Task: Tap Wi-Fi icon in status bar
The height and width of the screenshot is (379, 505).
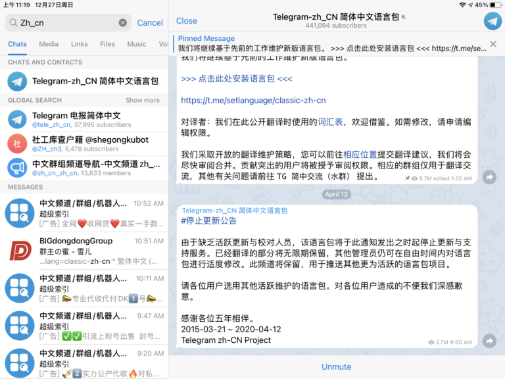Action: [462, 5]
